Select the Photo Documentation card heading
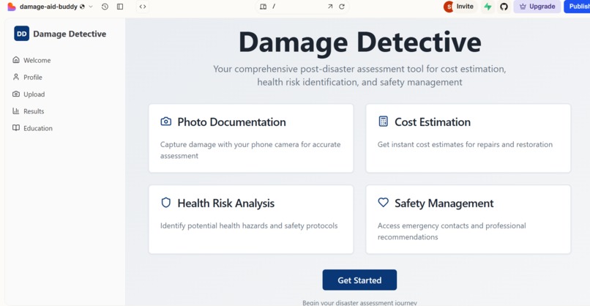Image resolution: width=590 pixels, height=306 pixels. tap(231, 122)
